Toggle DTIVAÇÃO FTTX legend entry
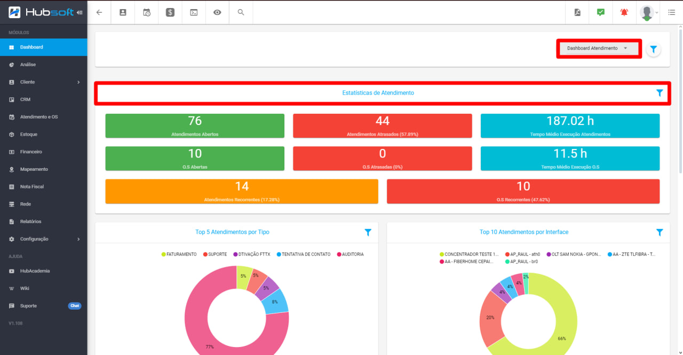This screenshot has width=683, height=355. tap(252, 254)
